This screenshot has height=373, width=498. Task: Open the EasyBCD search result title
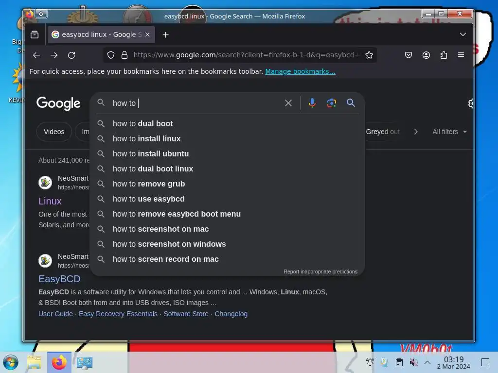[x=59, y=279]
